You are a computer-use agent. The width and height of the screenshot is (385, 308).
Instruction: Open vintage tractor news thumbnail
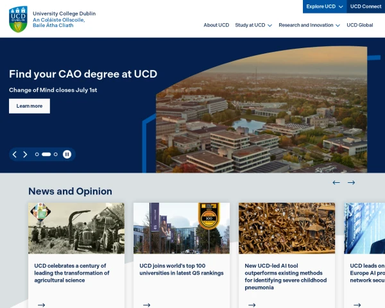pos(76,228)
